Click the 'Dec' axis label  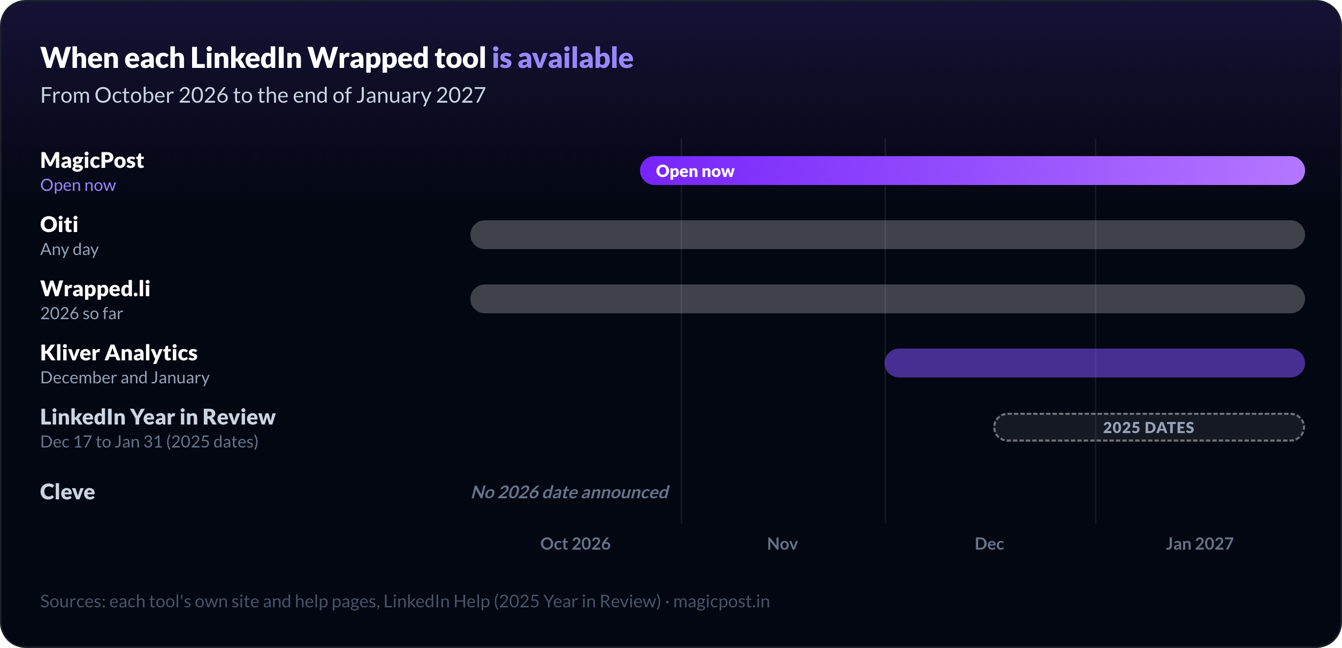[x=989, y=544]
